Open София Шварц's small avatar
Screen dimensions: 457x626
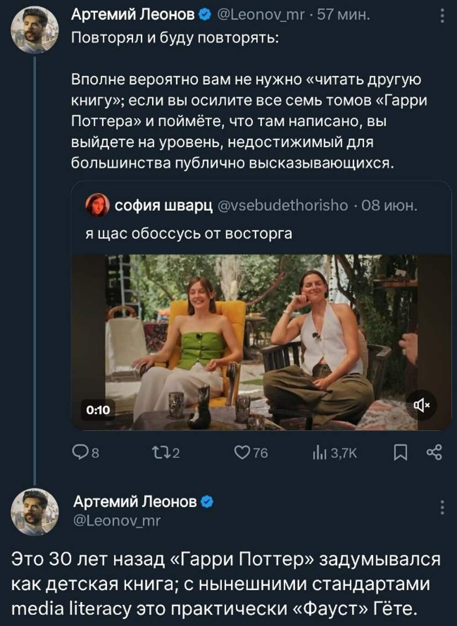pyautogui.click(x=97, y=205)
